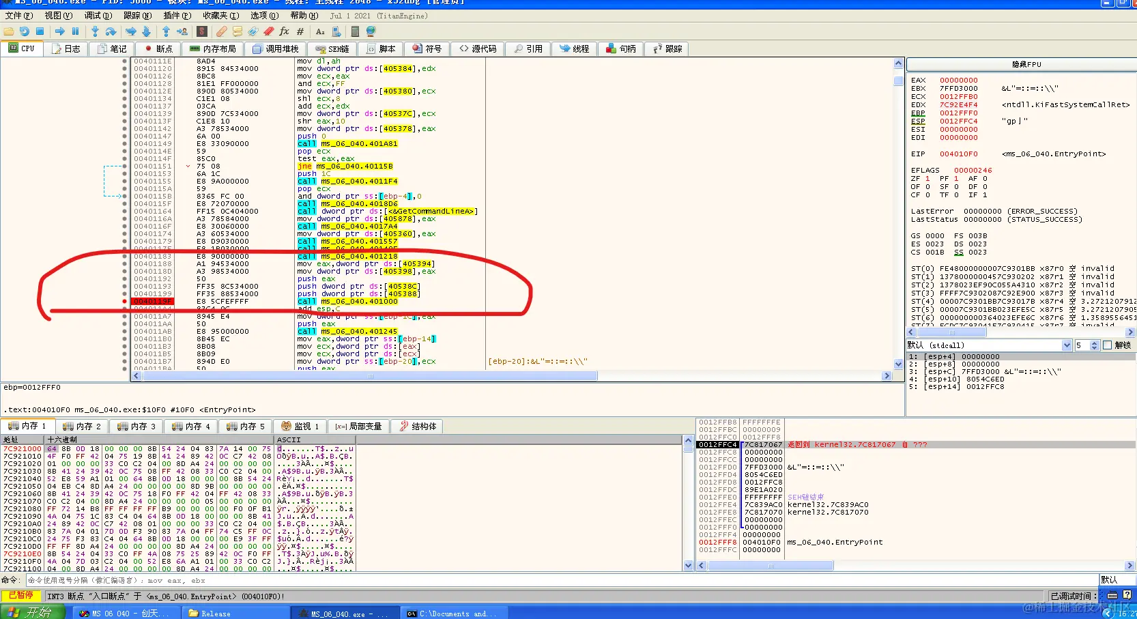Click the argument count spinner arrows
The image size is (1137, 619).
click(1095, 345)
